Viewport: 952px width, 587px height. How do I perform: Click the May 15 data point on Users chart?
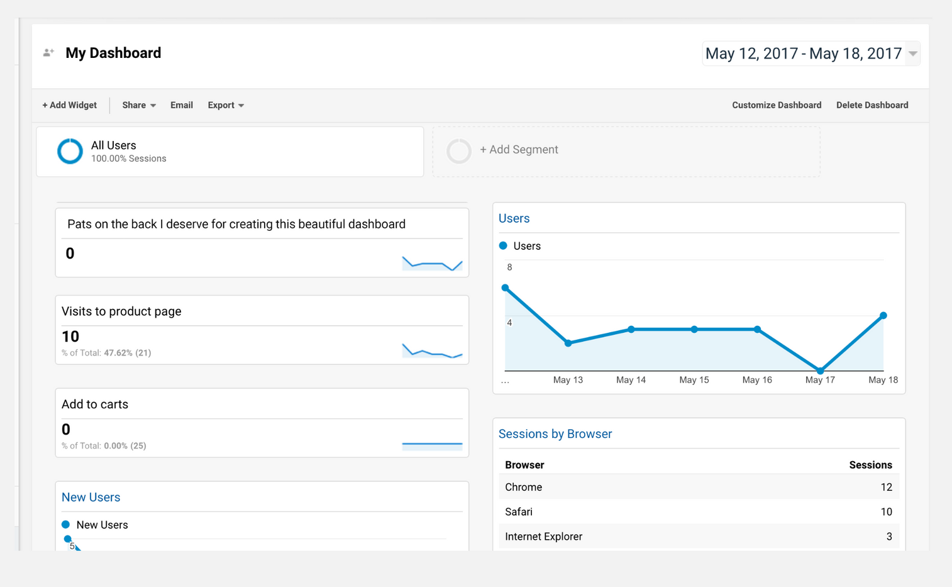(x=694, y=329)
